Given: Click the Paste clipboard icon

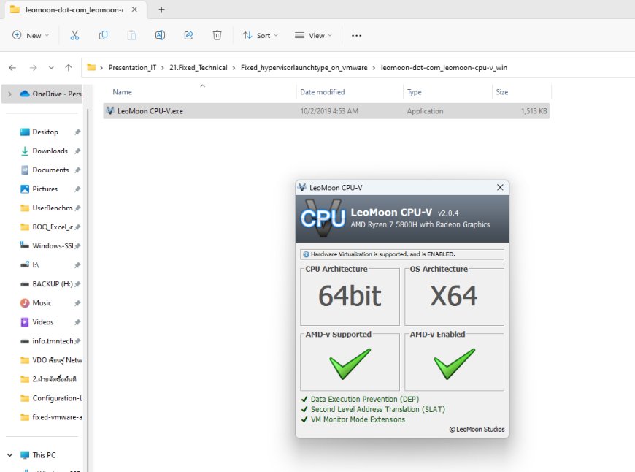Looking at the screenshot, I should [131, 35].
